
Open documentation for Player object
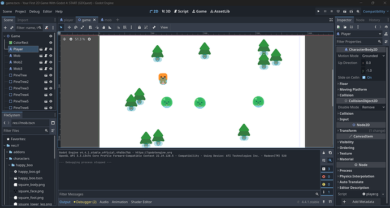(386, 34)
